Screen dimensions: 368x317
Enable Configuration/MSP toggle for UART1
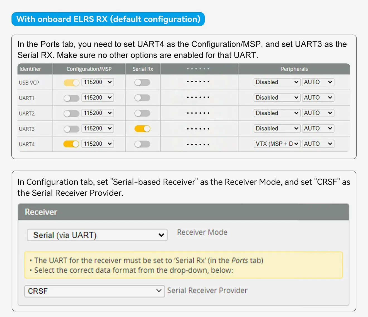(x=71, y=98)
